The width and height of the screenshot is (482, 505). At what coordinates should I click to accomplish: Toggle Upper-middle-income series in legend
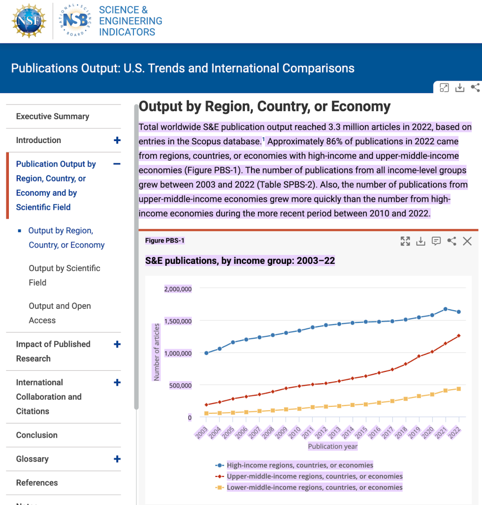[314, 476]
